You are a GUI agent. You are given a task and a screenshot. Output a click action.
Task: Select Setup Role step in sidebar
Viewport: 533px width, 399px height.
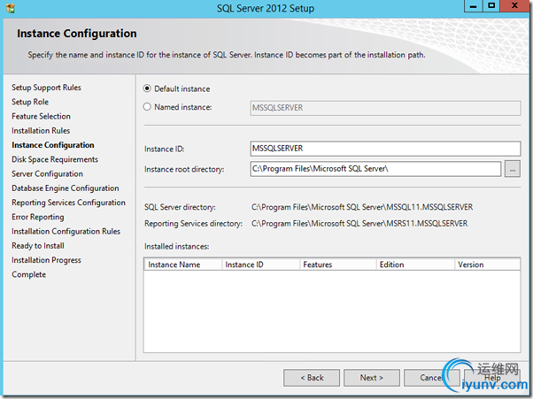30,103
